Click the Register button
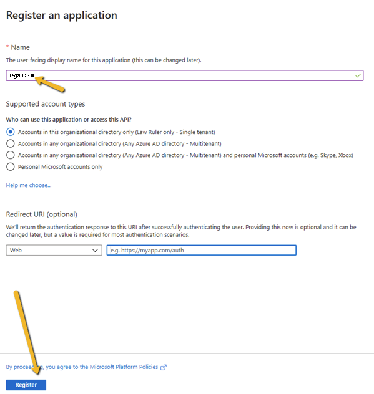This screenshot has height=394, width=374. click(x=26, y=385)
